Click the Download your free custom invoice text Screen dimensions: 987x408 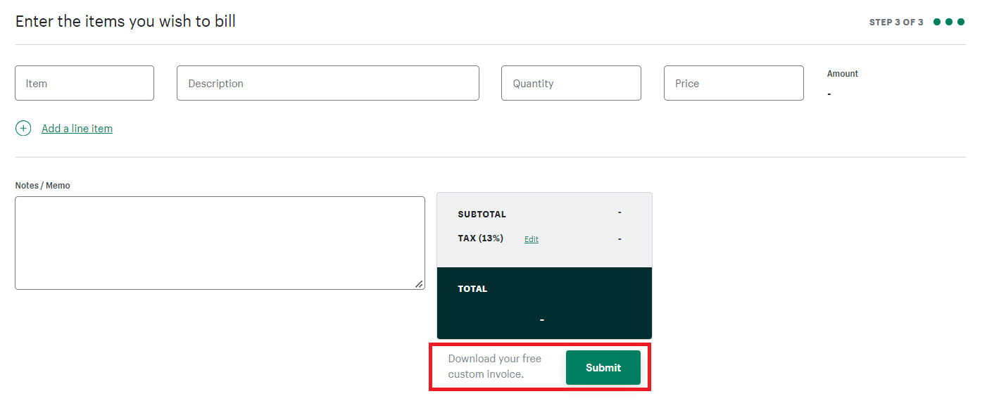495,366
